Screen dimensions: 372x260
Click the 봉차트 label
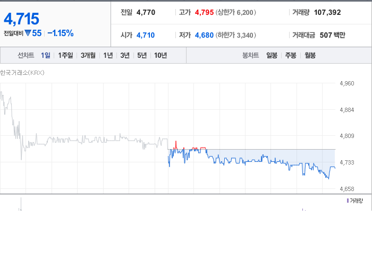point(250,55)
